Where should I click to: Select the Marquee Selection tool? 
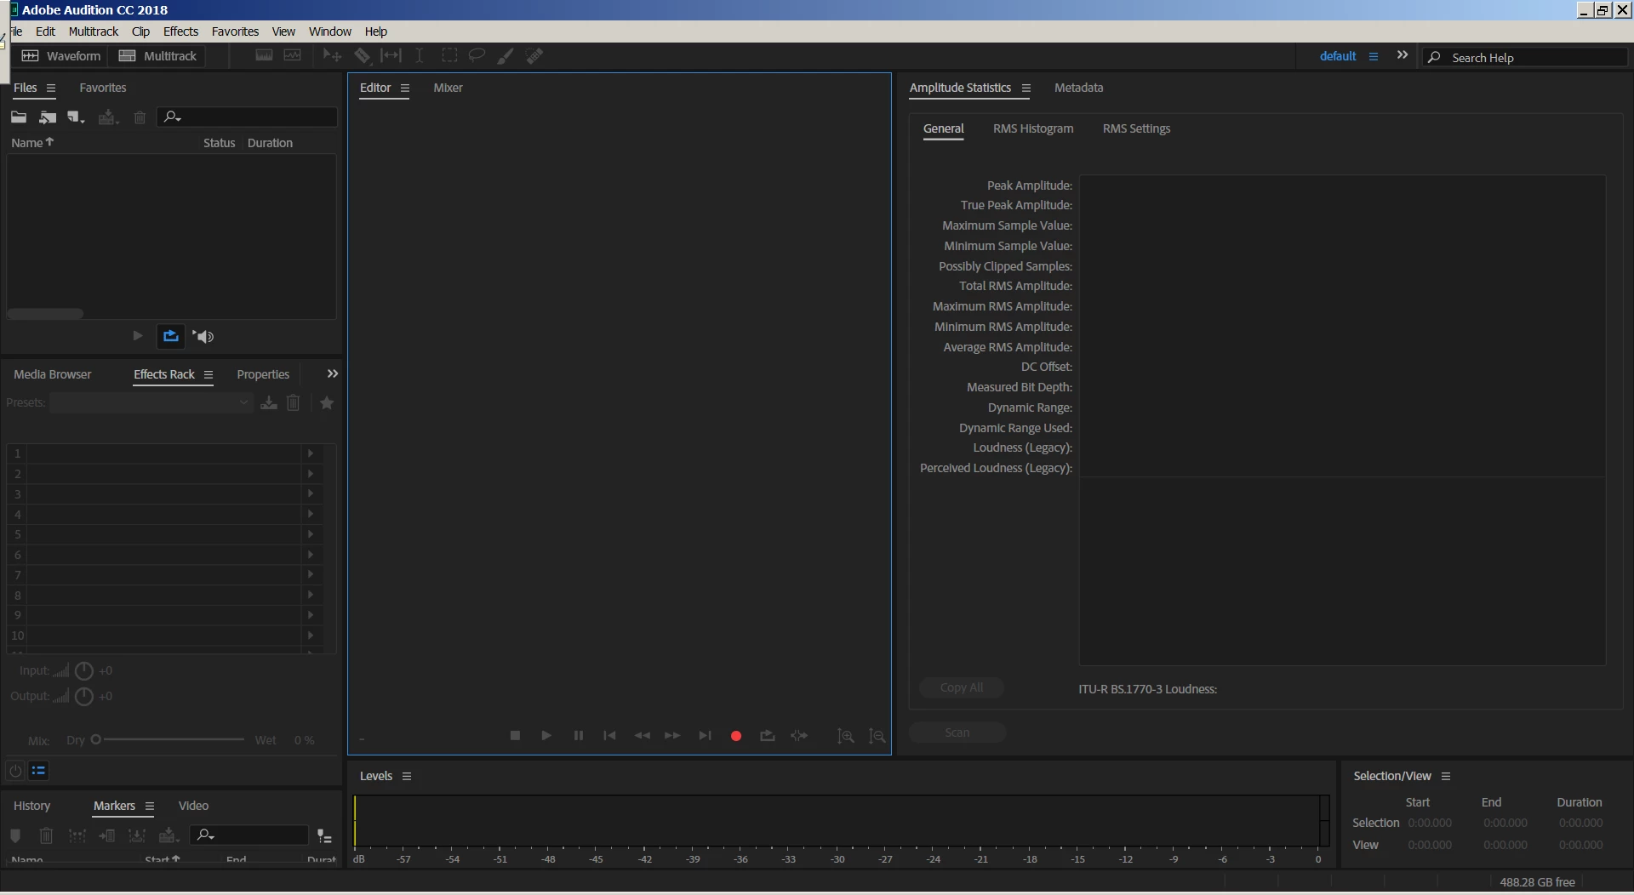449,56
